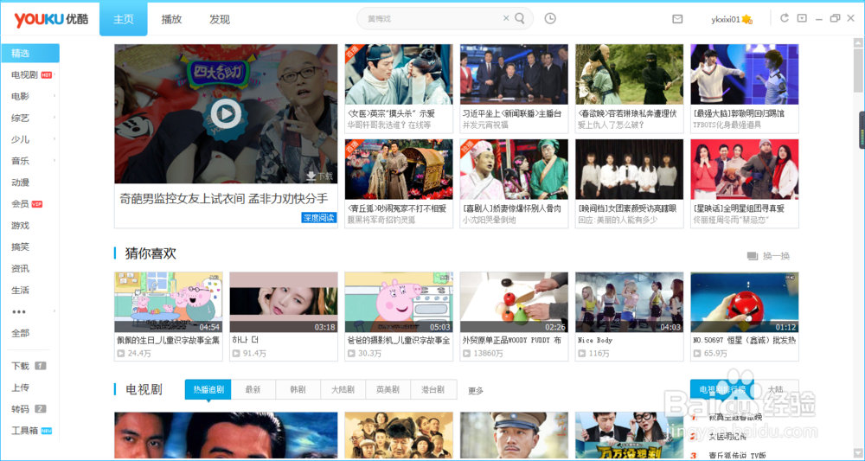Image resolution: width=865 pixels, height=461 pixels.
Task: Open 游戏 category in the sidebar
Action: point(21,226)
